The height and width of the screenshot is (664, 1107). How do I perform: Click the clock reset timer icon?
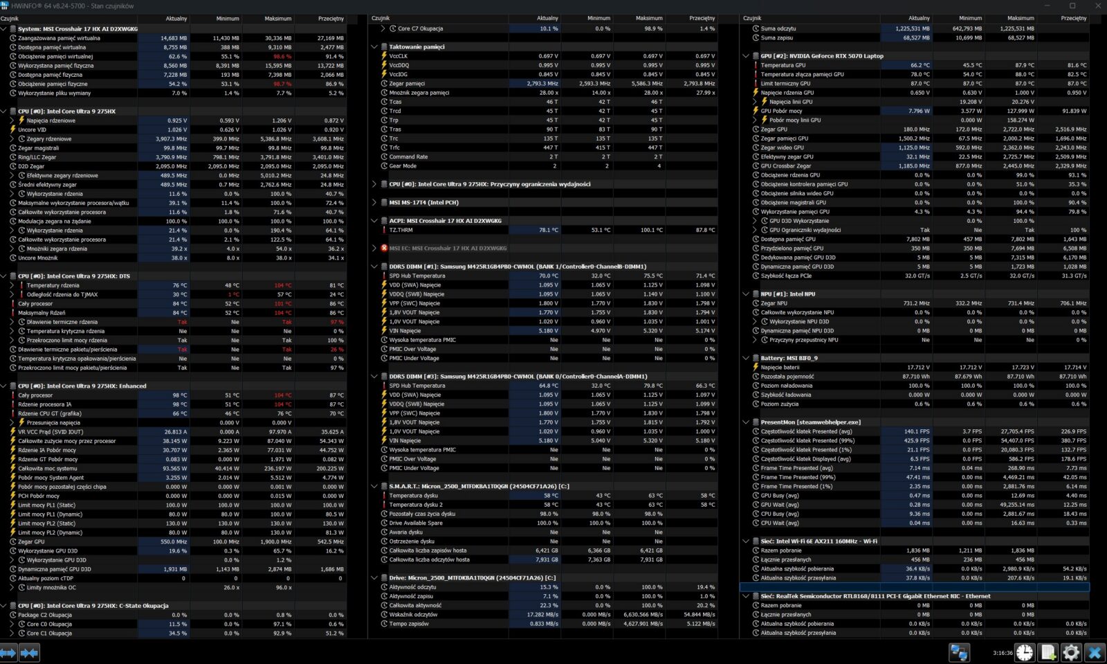point(1025,653)
